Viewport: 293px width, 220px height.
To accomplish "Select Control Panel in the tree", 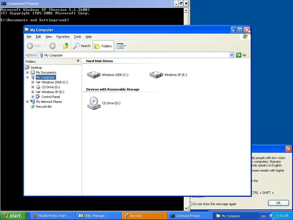I will pos(51,97).
